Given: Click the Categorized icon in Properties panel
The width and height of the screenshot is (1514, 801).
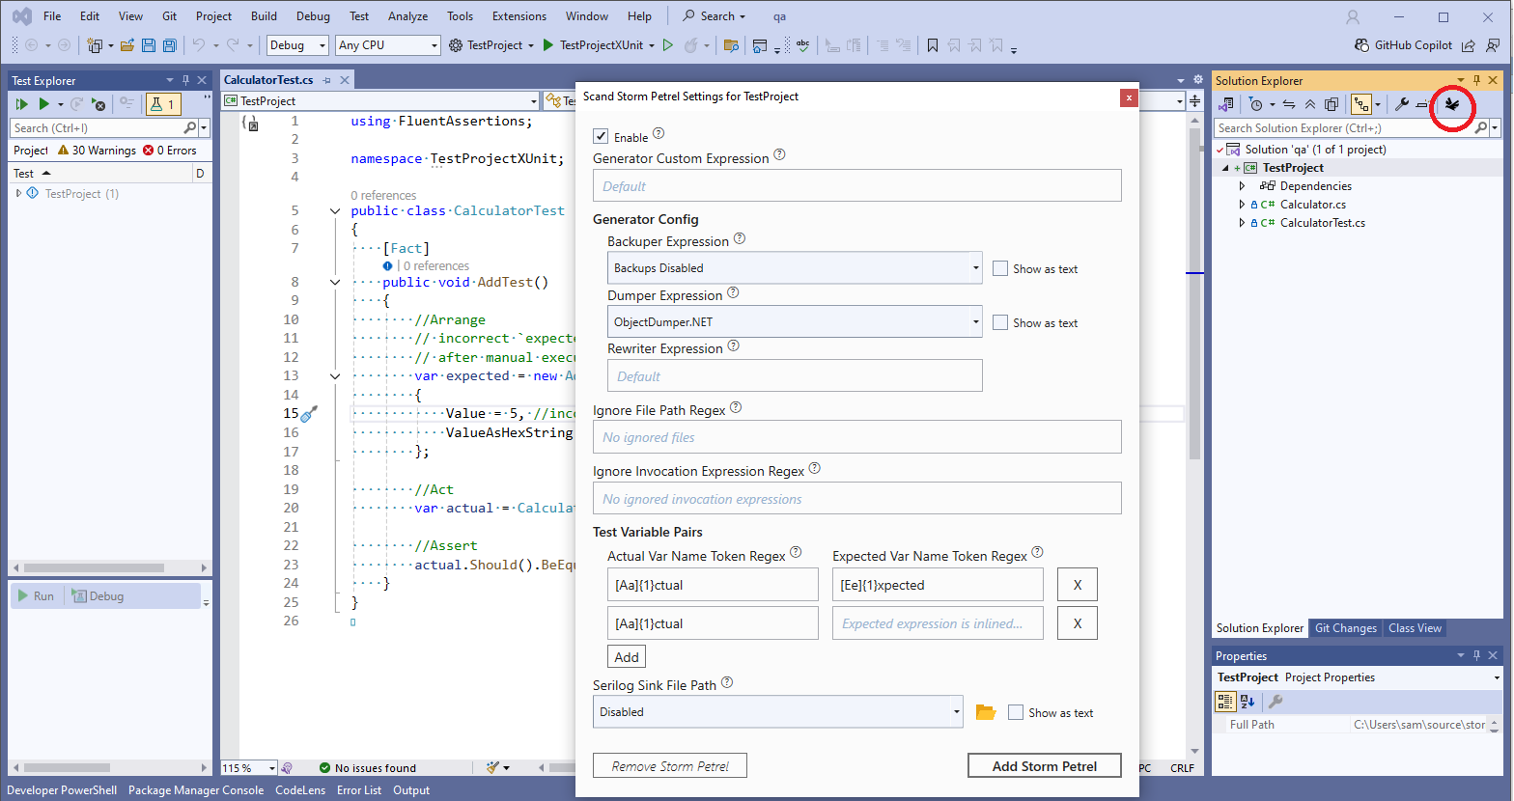Looking at the screenshot, I should (x=1225, y=702).
